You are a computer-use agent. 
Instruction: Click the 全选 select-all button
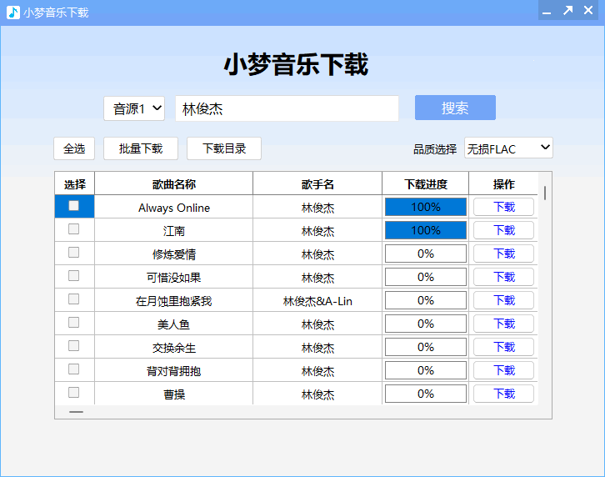pyautogui.click(x=74, y=148)
